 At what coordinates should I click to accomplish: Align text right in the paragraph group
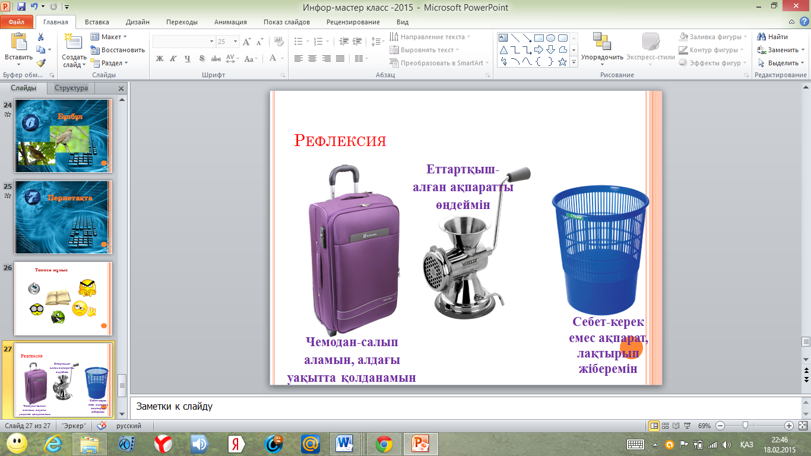(326, 59)
